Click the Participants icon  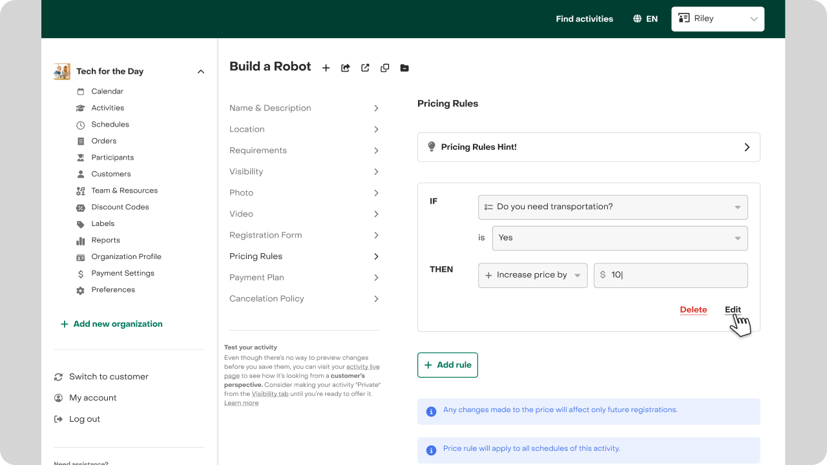coord(81,158)
